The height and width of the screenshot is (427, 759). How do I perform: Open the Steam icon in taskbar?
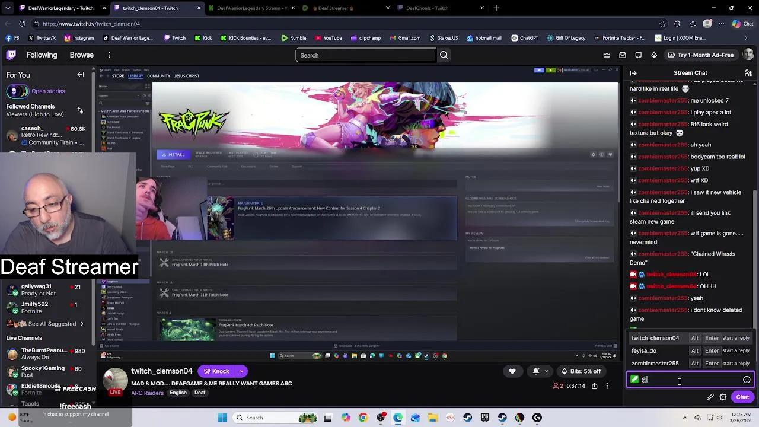(468, 418)
